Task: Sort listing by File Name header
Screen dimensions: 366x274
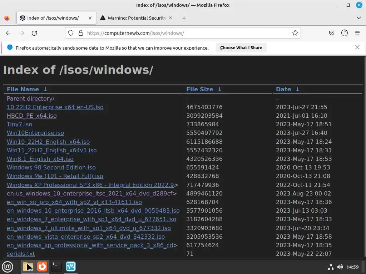Action: pyautogui.click(x=23, y=89)
